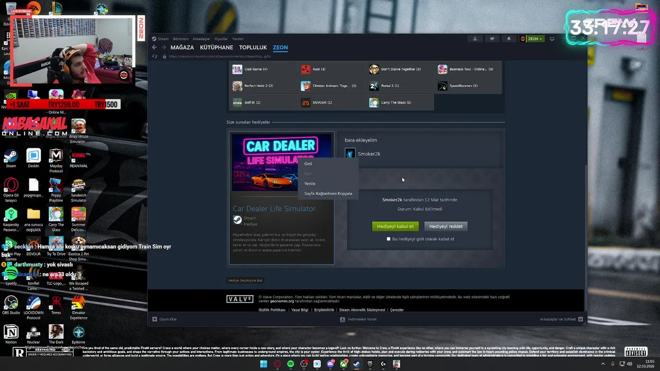Go back with the Steam navigation arrow

pyautogui.click(x=154, y=47)
